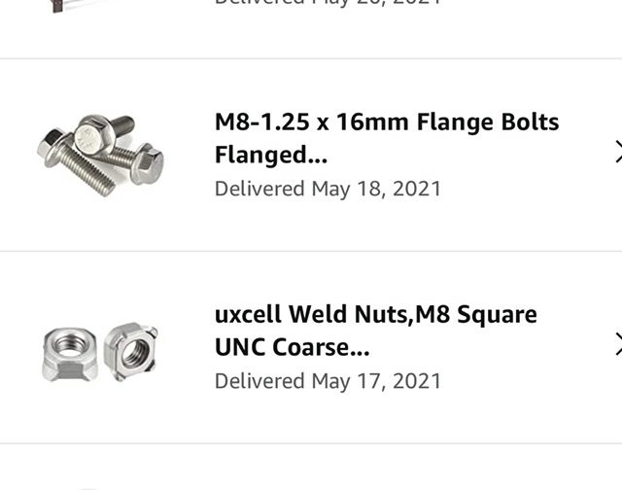Select the Delivered May 17, 2021 status

328,381
